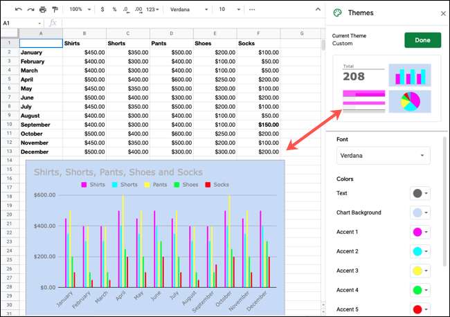Screen dimensions: 450x317
Task: Select the Paint format tool
Action: 55,10
